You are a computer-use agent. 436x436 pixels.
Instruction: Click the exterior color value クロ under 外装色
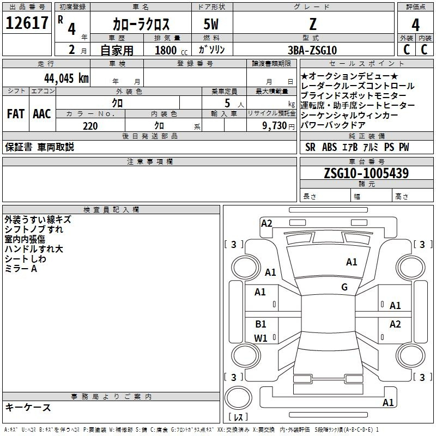(117, 103)
